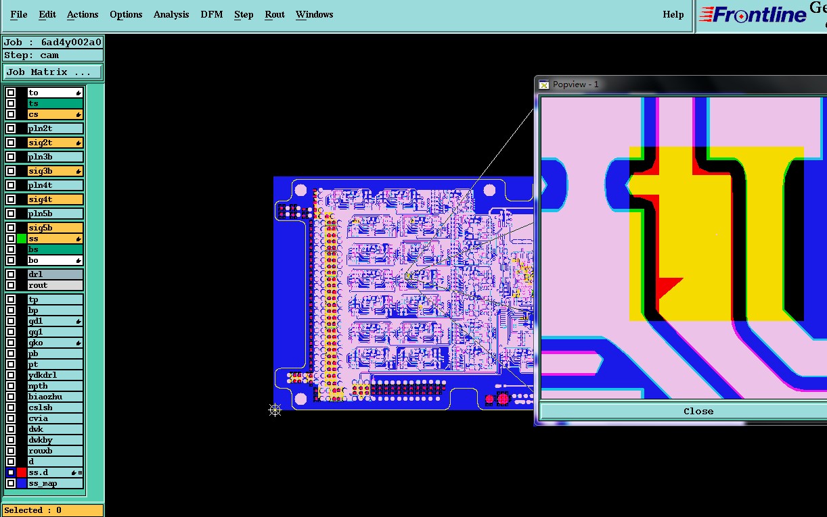The width and height of the screenshot is (827, 517).
Task: Select the dwk layer row
Action: 55,429
